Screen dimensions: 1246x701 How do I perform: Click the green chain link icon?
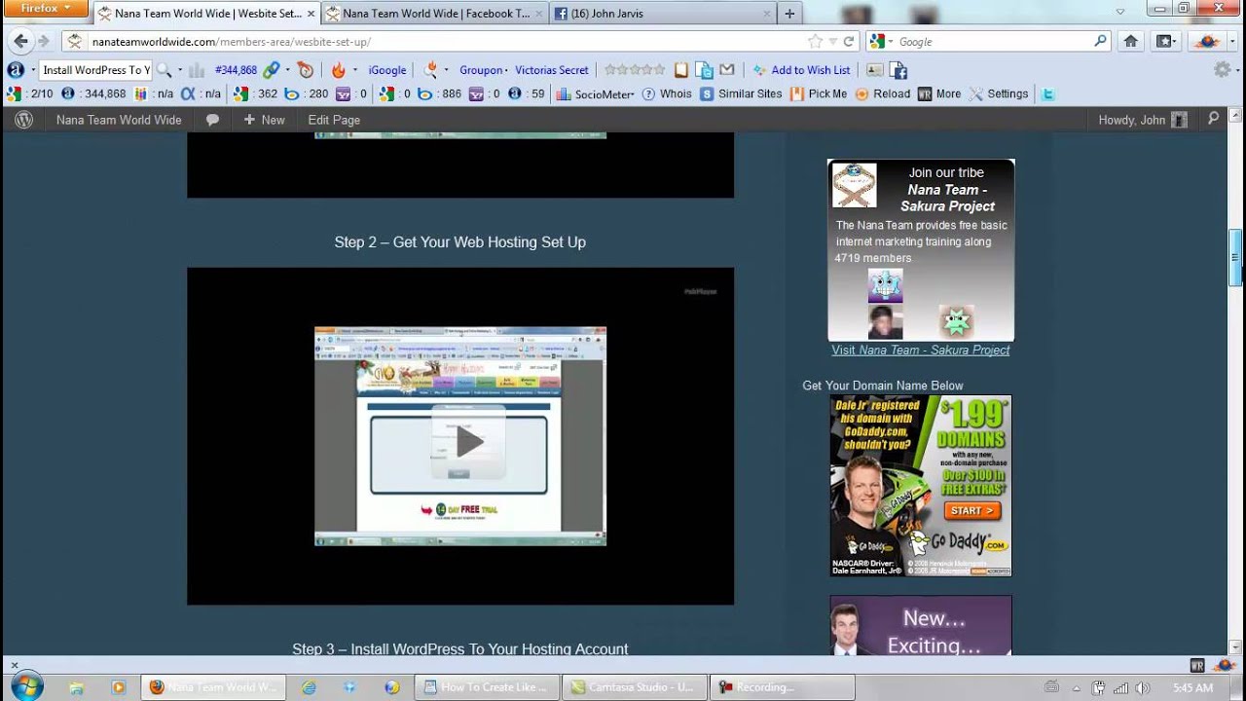point(272,70)
